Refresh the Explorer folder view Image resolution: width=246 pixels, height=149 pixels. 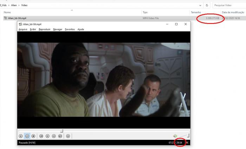[x=207, y=5]
